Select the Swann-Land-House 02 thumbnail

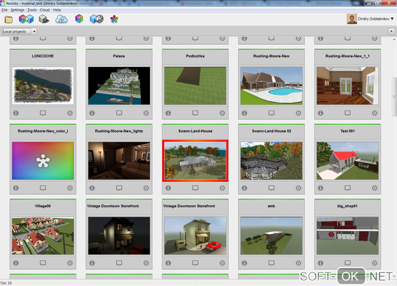point(271,161)
